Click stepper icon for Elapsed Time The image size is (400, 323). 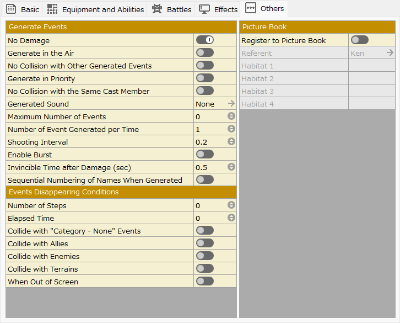(231, 218)
